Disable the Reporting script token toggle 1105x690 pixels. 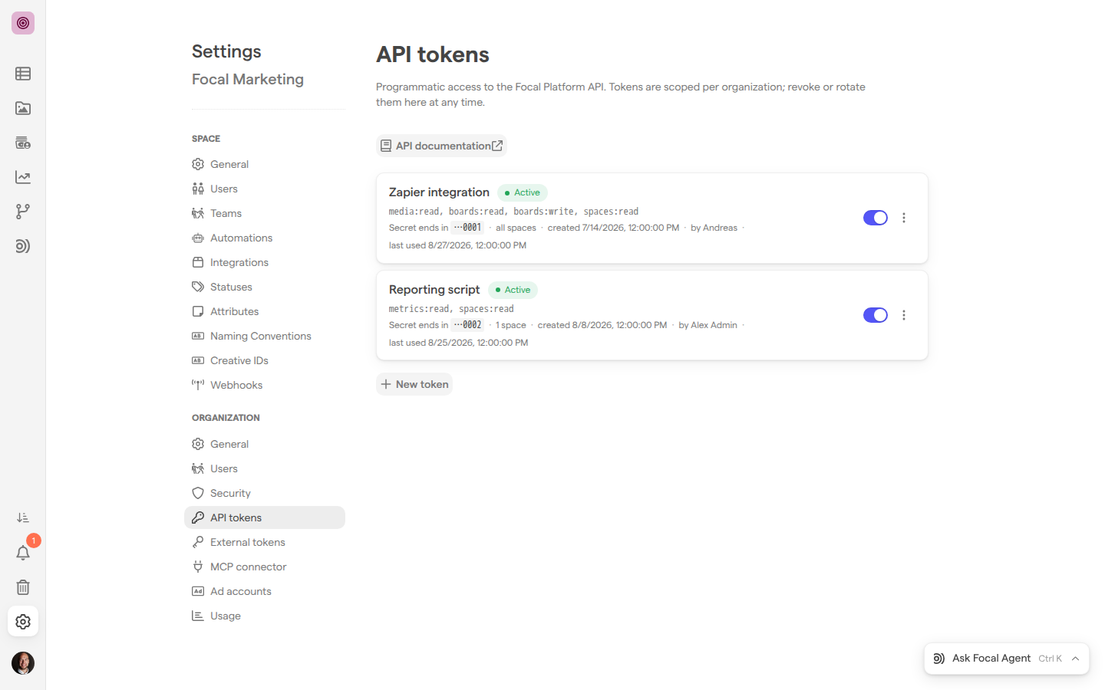pos(876,315)
